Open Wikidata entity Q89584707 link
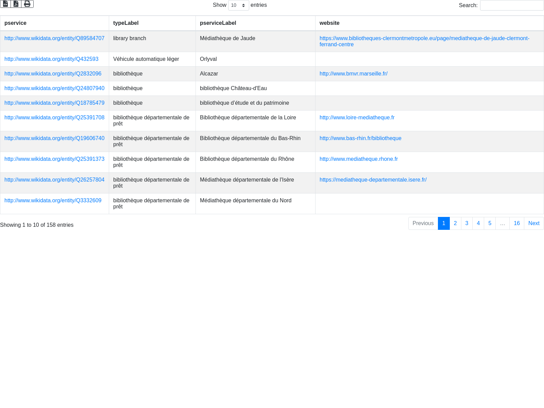This screenshot has width=544, height=408. point(54,38)
